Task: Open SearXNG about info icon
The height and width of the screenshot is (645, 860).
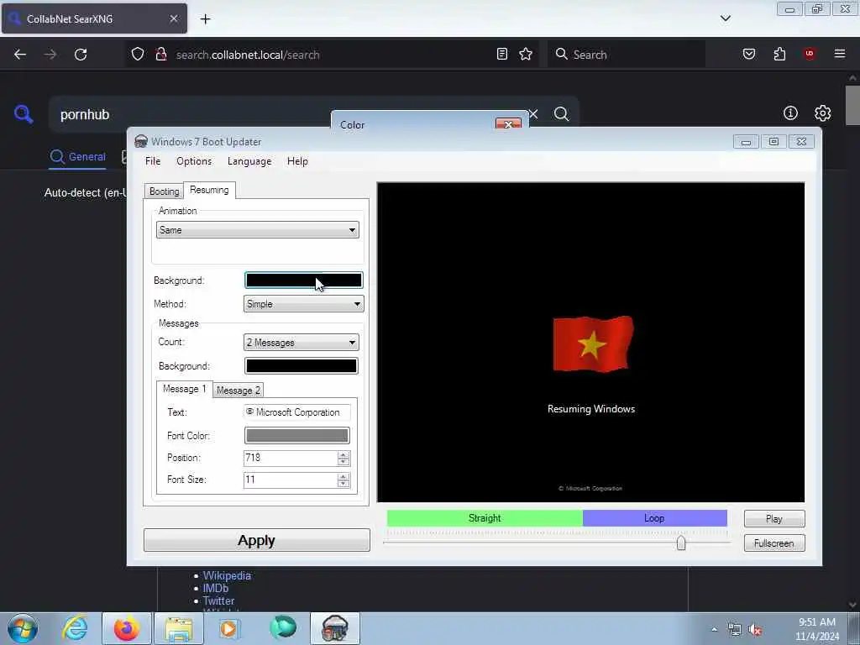Action: coord(790,113)
